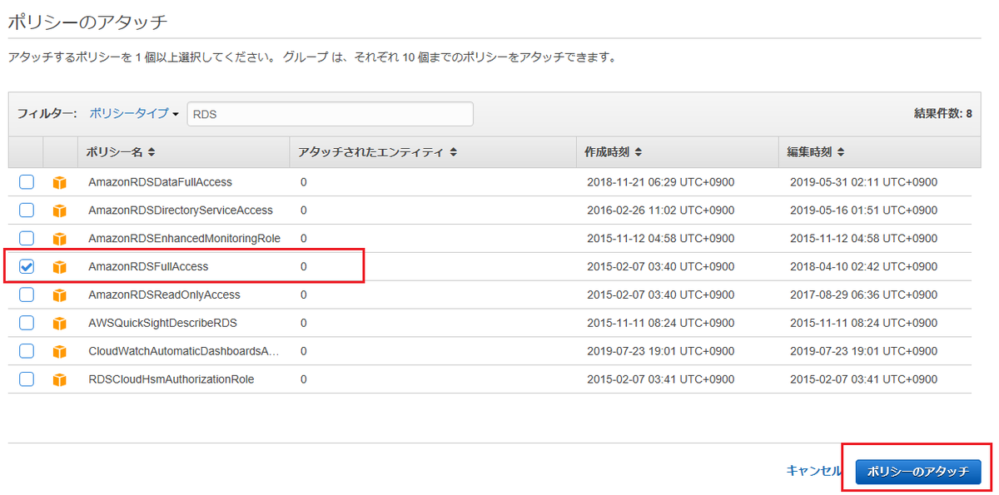Uncheck the AmazonRDSFullAccess checkbox

pos(27,267)
